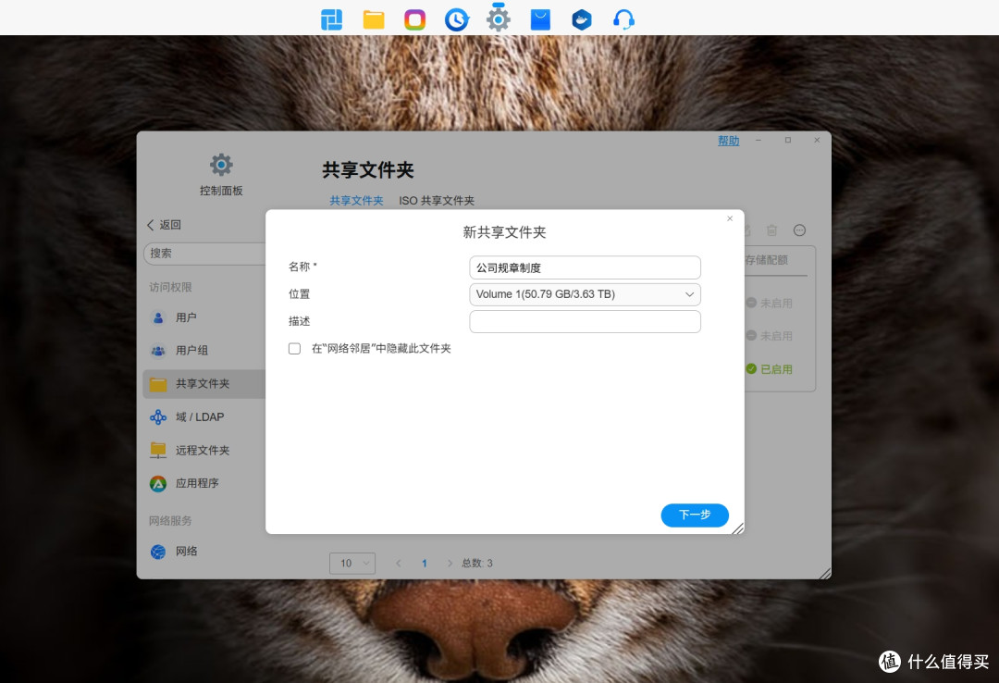Click the 已启用 status text
The width and height of the screenshot is (999, 683).
click(x=776, y=369)
